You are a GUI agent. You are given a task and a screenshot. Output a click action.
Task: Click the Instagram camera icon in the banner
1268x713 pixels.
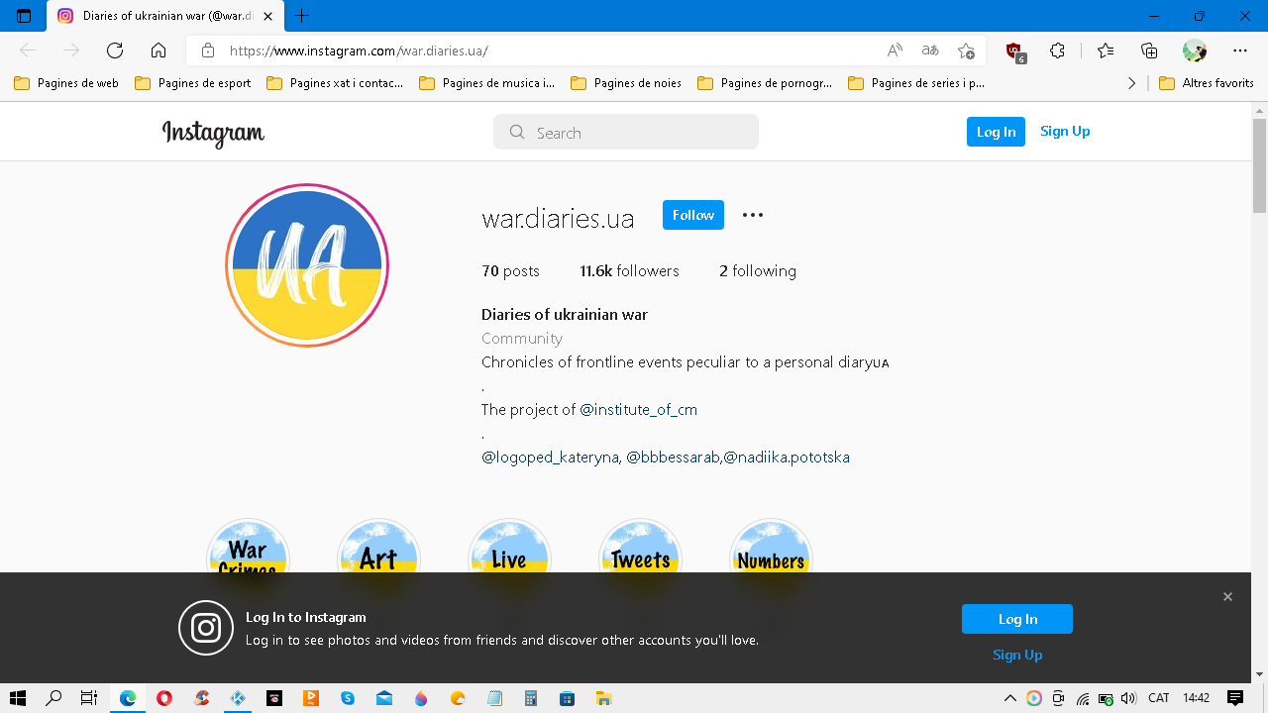[x=206, y=628]
